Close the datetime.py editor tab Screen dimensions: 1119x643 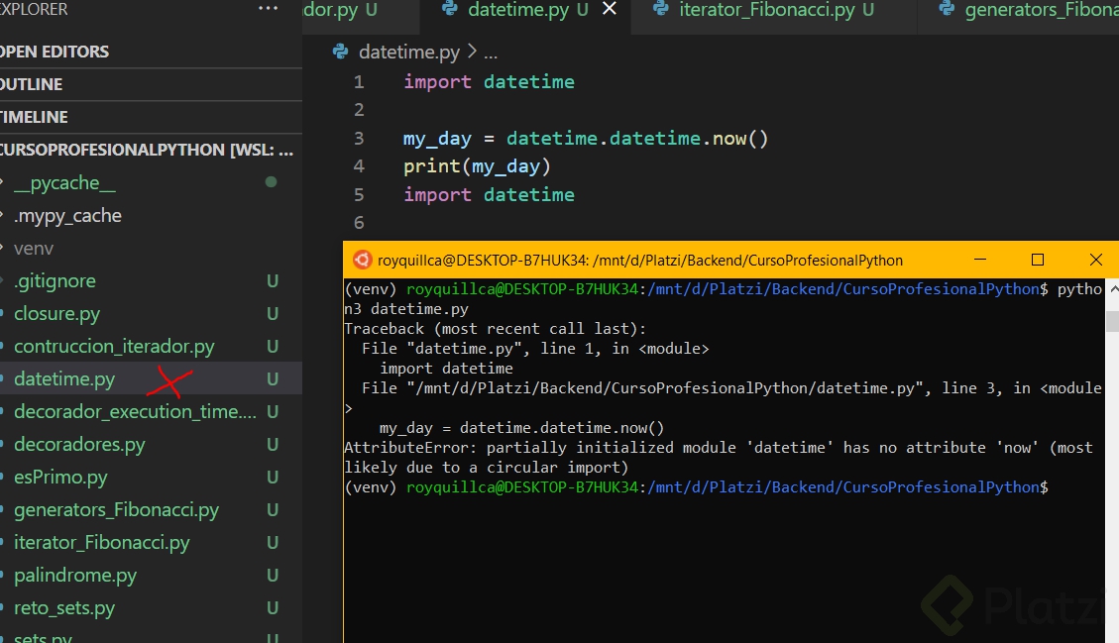610,10
